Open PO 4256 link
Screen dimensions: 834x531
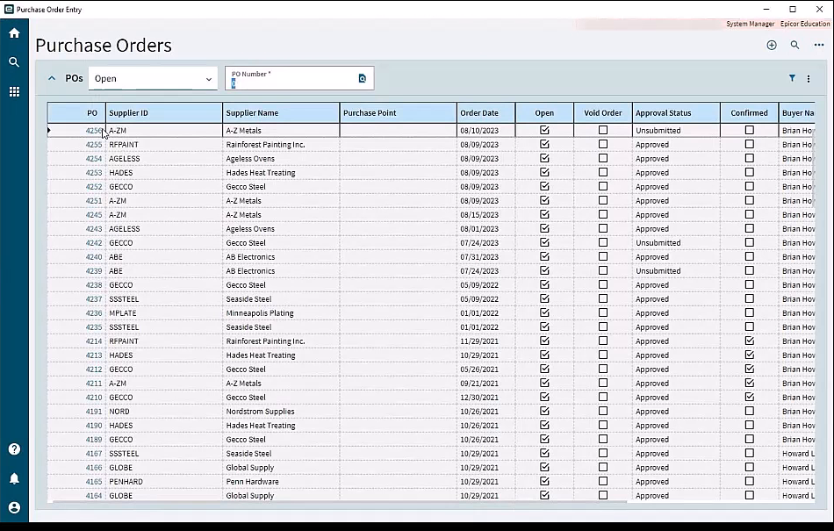[x=94, y=130]
